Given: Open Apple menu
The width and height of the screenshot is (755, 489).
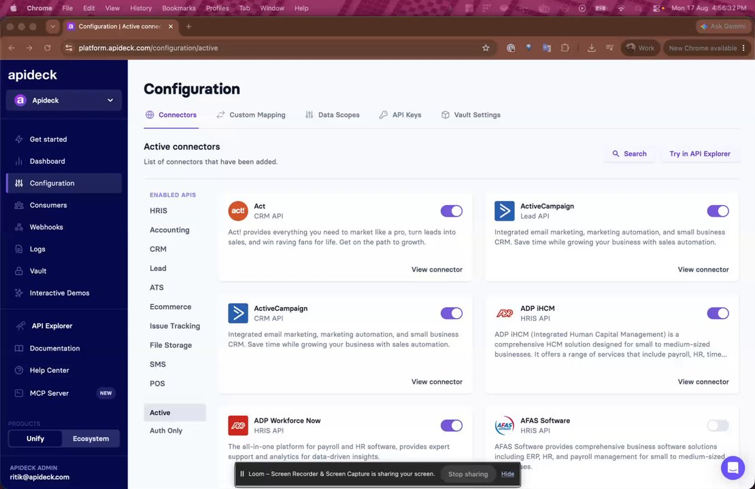Looking at the screenshot, I should pyautogui.click(x=14, y=8).
